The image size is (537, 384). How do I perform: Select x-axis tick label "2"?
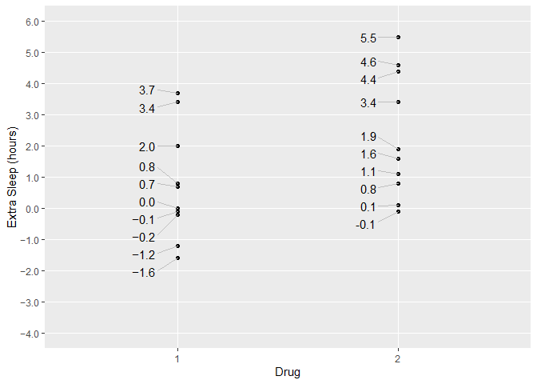398,358
